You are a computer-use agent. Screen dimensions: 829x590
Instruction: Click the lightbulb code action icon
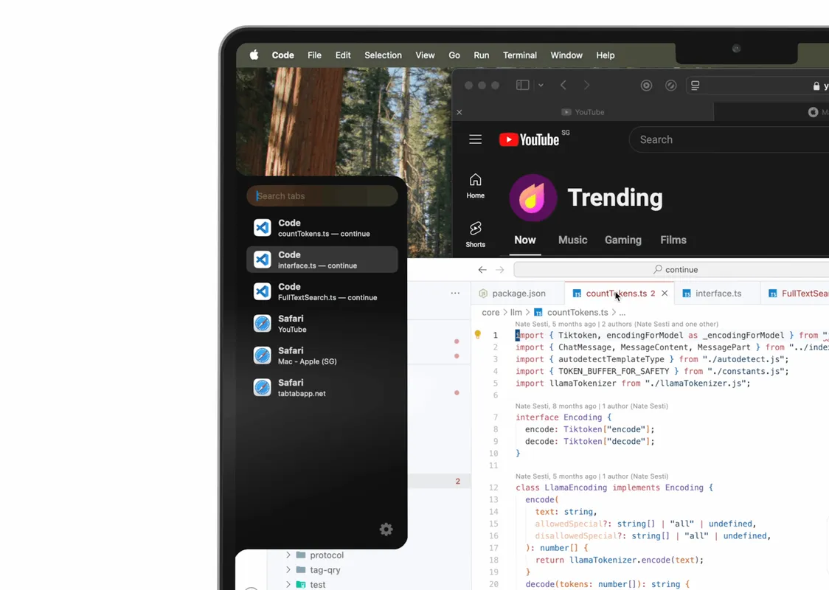478,335
